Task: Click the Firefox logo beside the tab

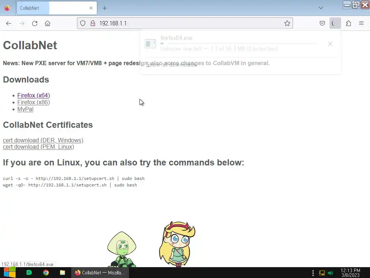Action: (7, 8)
